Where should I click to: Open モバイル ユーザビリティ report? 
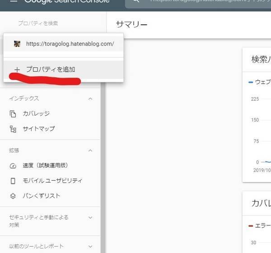tap(52, 181)
